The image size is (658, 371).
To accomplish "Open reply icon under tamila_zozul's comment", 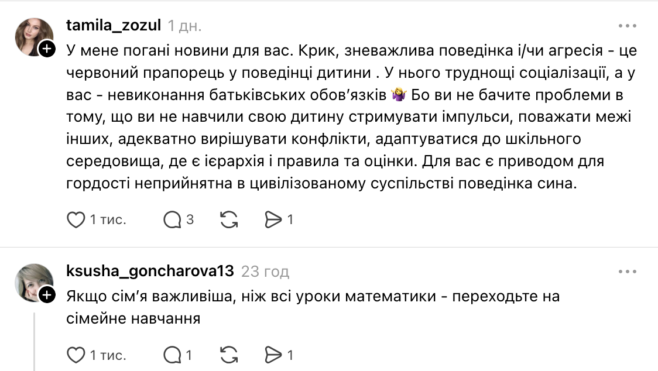I will [172, 219].
